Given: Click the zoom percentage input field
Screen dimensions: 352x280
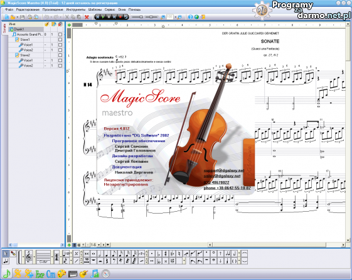Looking at the screenshot, I should tap(170, 17).
